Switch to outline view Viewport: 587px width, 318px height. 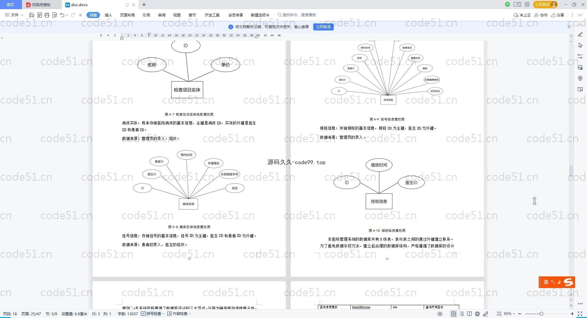pyautogui.click(x=462, y=314)
